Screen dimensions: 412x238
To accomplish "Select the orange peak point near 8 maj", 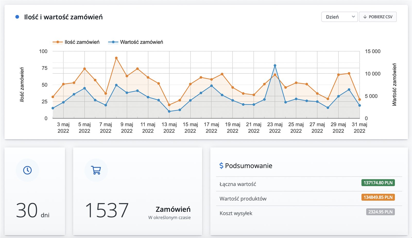I will pyautogui.click(x=116, y=58).
